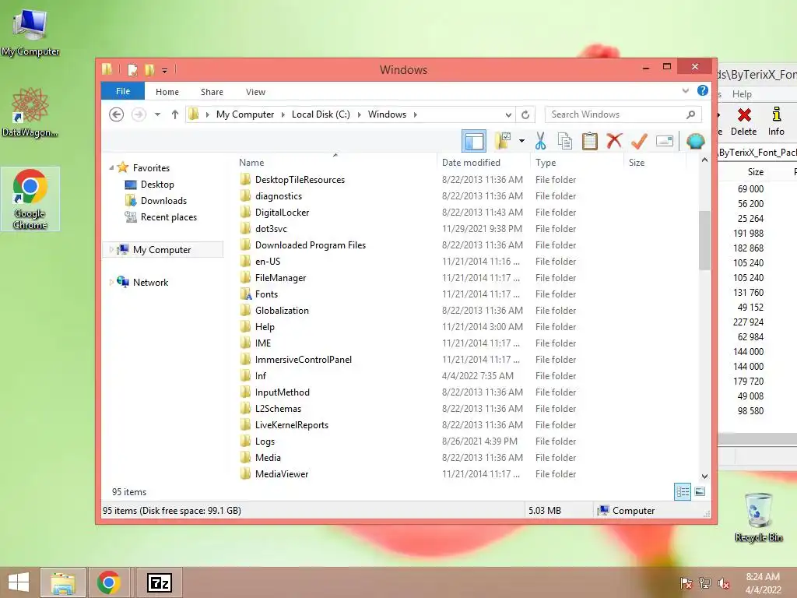This screenshot has height=598, width=797.
Task: Click the red X Delete toolbar icon
Action: 614,140
